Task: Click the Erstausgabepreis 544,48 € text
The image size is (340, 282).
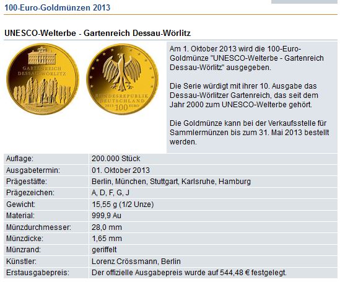Action: pos(189,273)
